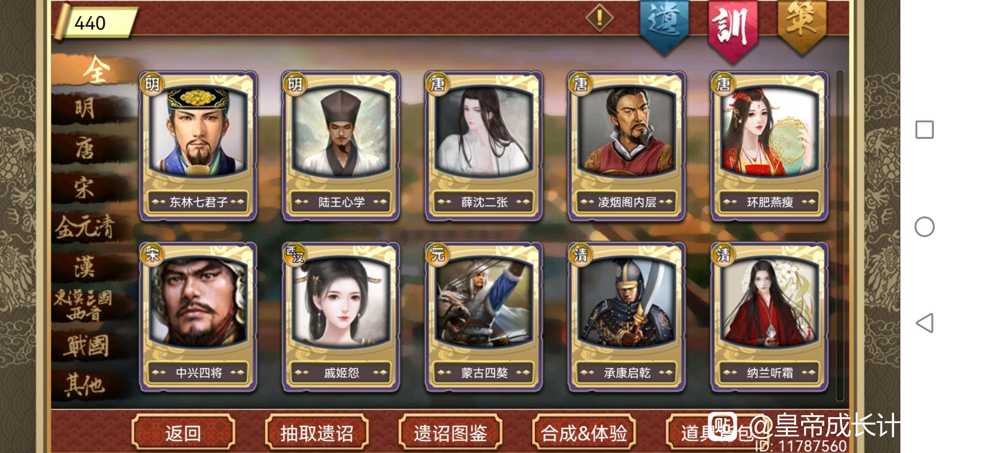
Task: Click the 返回 button
Action: point(183,433)
